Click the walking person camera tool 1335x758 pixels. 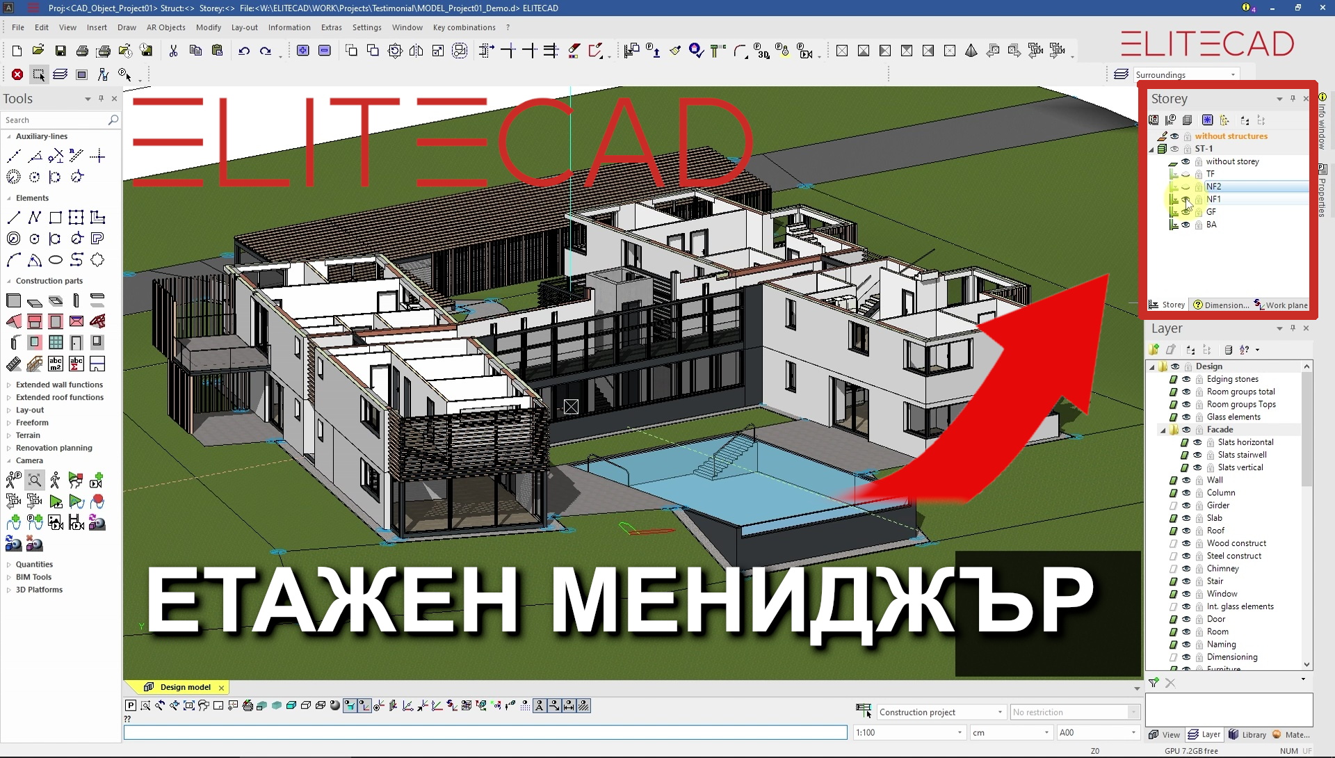point(56,480)
